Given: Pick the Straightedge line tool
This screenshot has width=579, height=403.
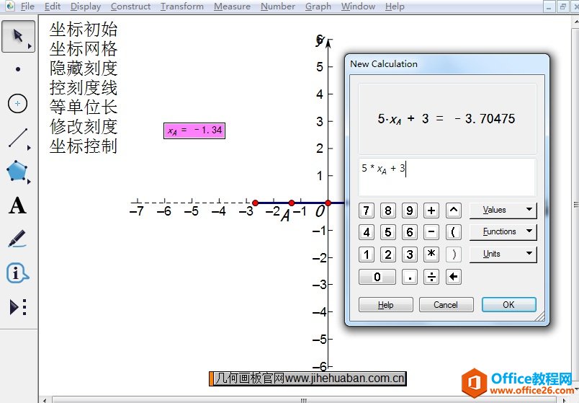Looking at the screenshot, I should point(18,138).
